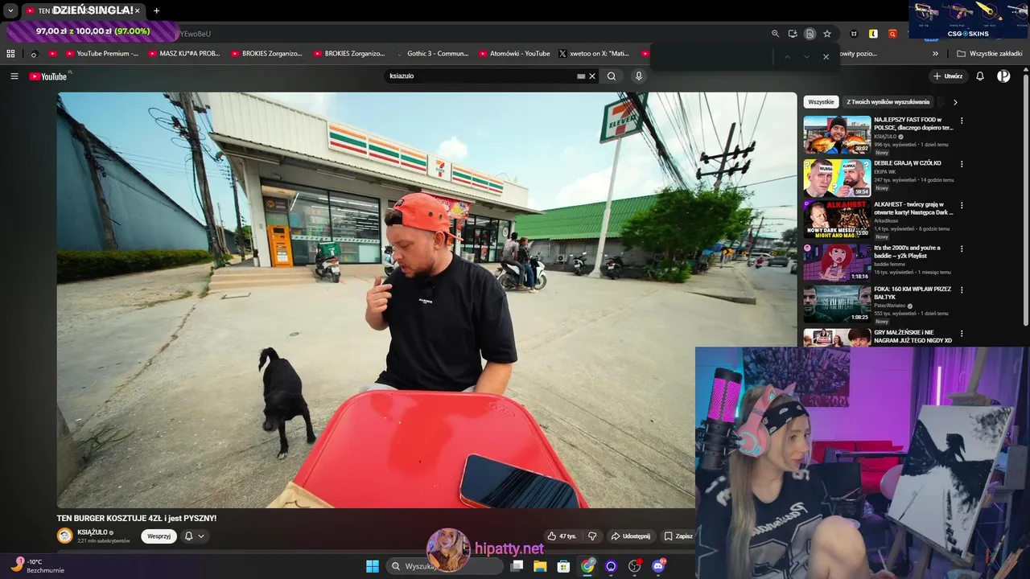This screenshot has width=1030, height=579.
Task: Click the video player to pause
Action: click(x=426, y=299)
